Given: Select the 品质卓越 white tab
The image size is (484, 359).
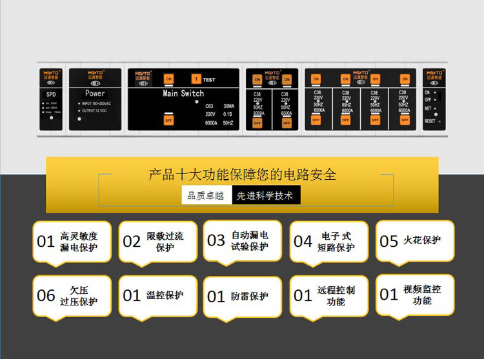Looking at the screenshot, I should pos(207,195).
